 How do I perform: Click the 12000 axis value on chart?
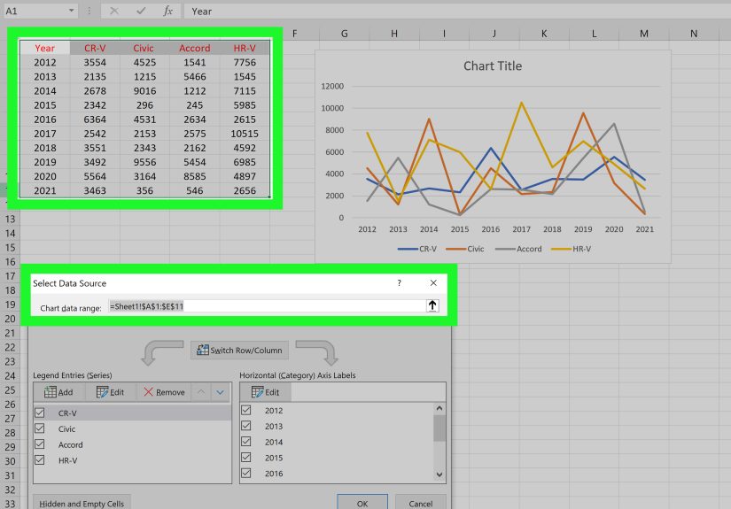click(332, 86)
